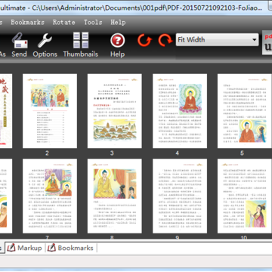
Task: Switch to the Markup tab
Action: click(24, 248)
